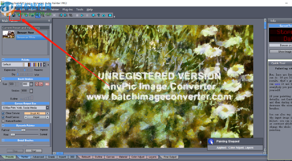Select the highlighted Zoom In magnifier tool

click(x=38, y=15)
